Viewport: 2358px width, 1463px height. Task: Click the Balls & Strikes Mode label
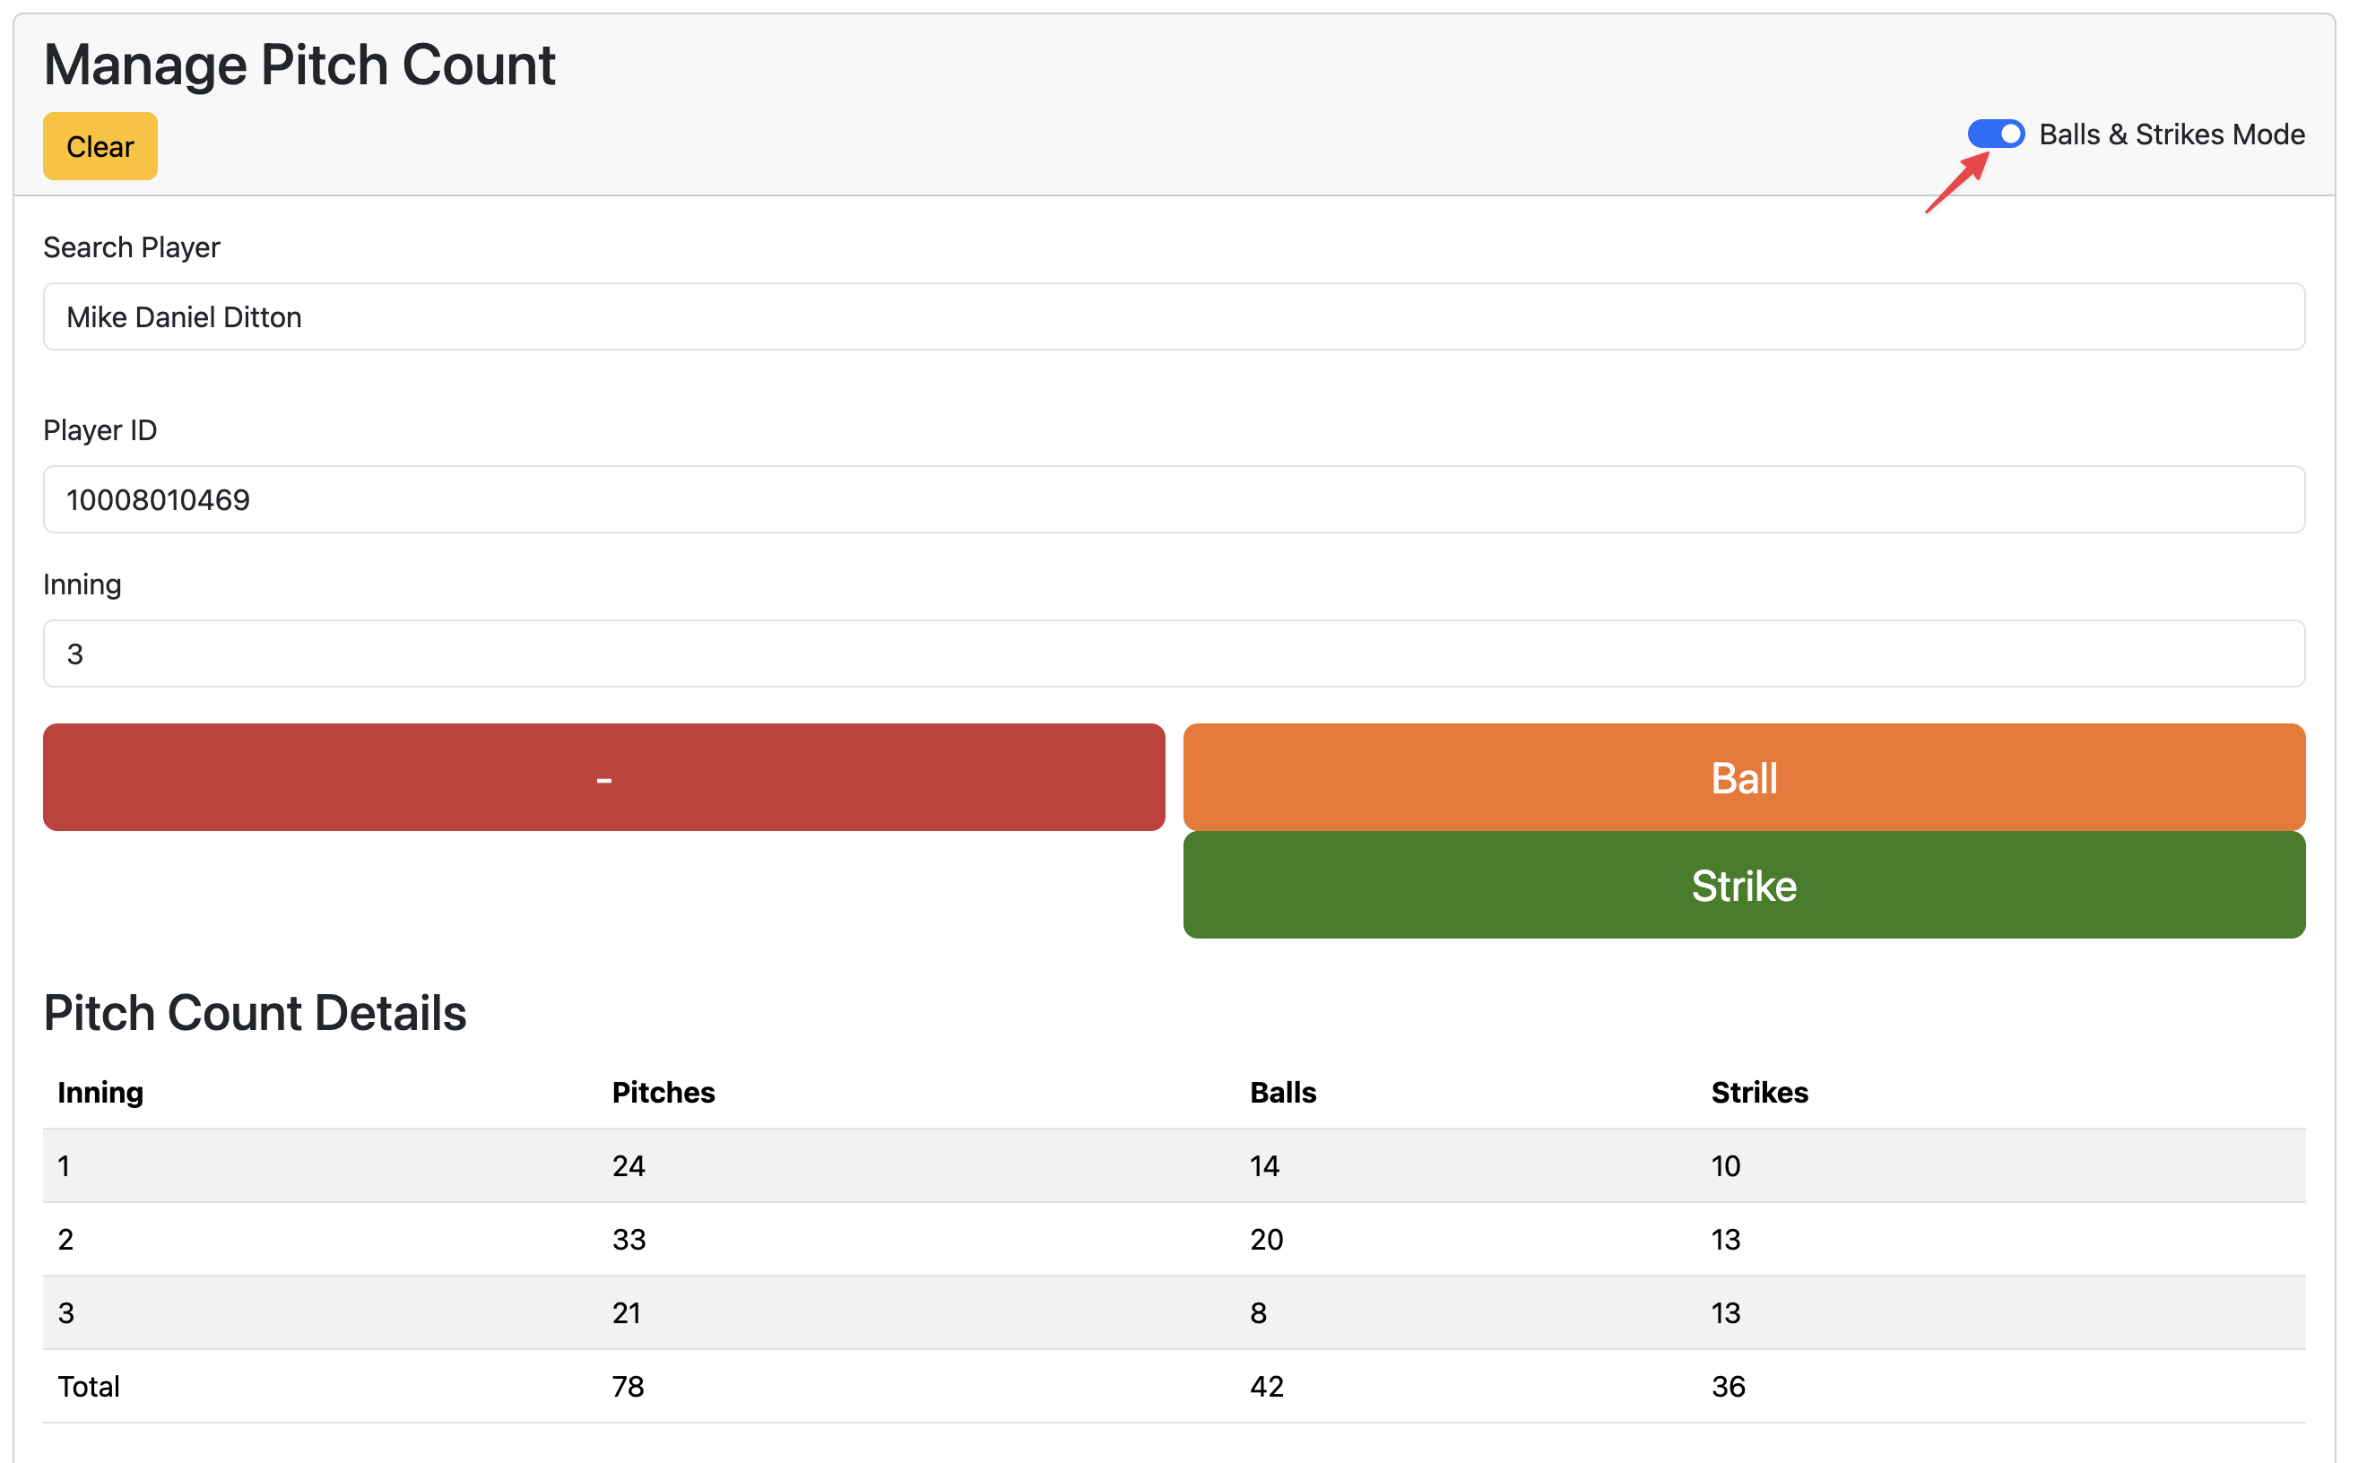point(2171,134)
